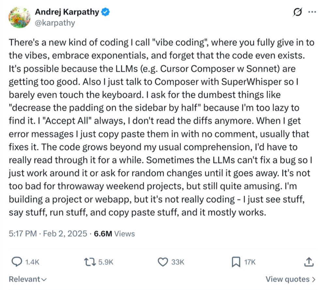Screen dimensions: 326x290
Task: Click the blue verified badge beside Andrej Karpathy
Action: pos(105,12)
